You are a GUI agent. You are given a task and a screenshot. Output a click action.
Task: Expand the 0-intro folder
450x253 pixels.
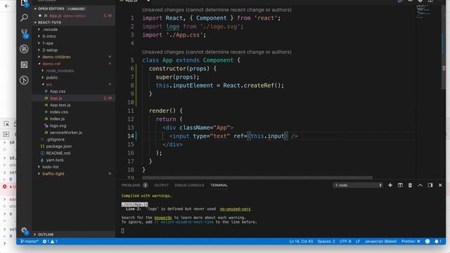[x=49, y=36]
